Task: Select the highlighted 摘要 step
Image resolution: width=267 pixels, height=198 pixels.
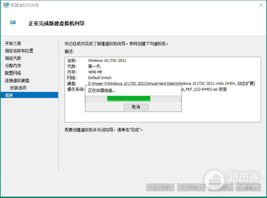Action: point(29,95)
